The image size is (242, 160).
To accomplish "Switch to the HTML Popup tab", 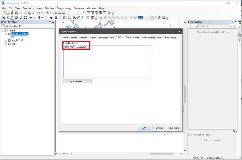I will pos(170,37).
